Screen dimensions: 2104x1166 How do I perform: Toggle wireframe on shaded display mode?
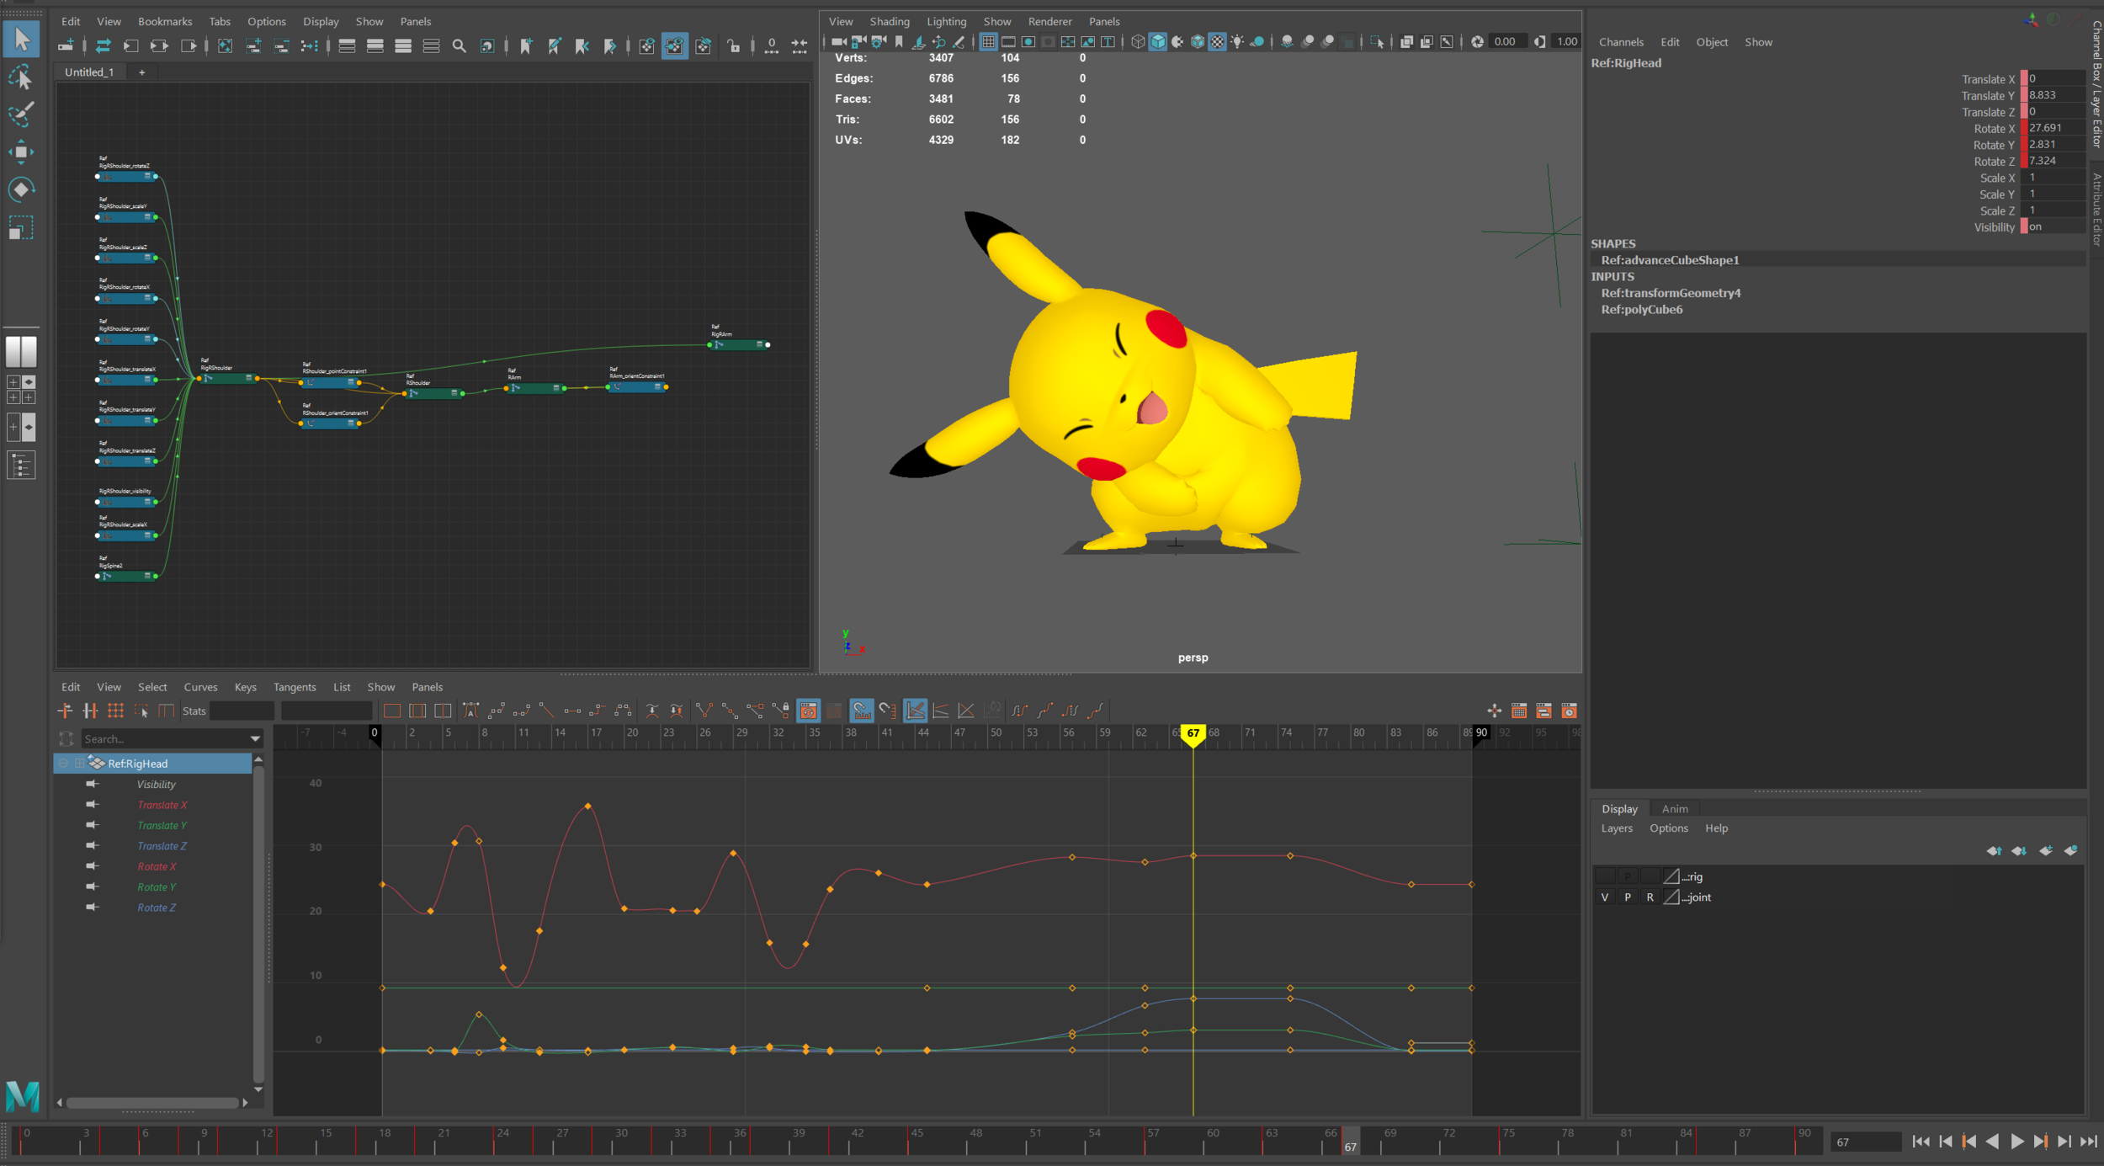(x=1198, y=42)
